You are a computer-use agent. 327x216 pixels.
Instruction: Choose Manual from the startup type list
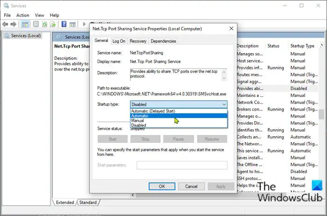(179, 121)
